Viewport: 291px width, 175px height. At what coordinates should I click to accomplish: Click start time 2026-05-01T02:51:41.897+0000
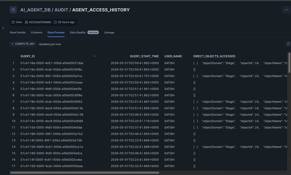135,102
